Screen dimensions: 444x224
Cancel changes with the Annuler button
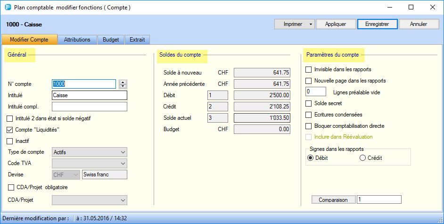[x=418, y=24]
